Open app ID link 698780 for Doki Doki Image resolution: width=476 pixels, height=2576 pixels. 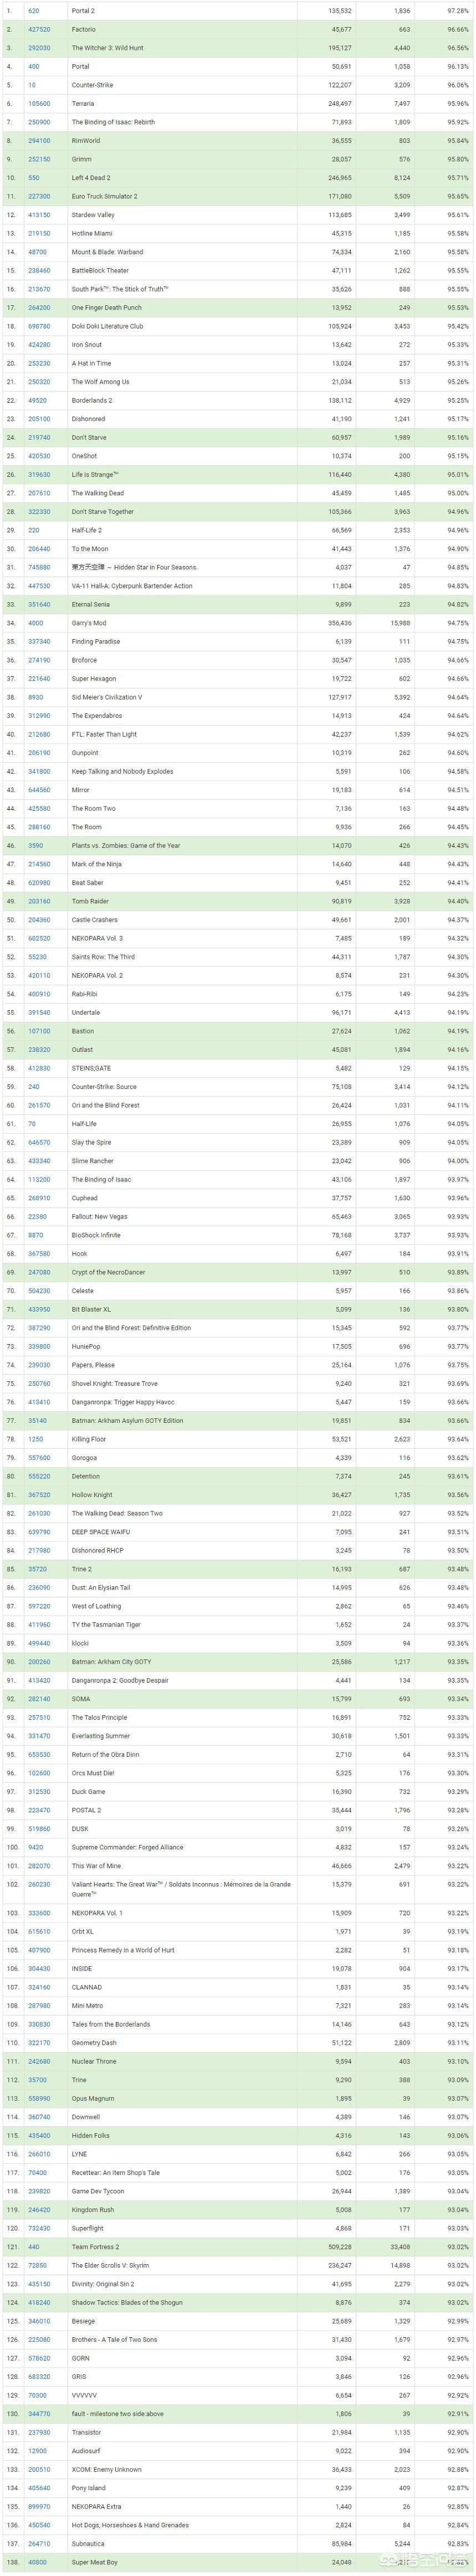pyautogui.click(x=39, y=326)
